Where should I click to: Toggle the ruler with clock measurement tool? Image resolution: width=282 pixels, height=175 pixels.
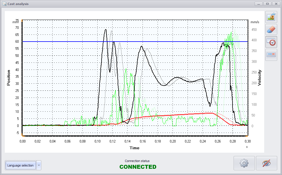[x=271, y=42]
